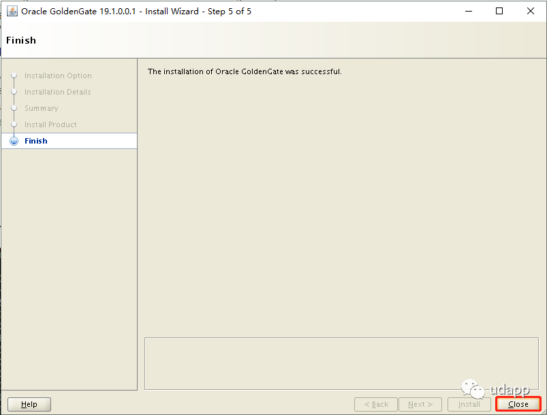Click the Installation Option step bullet
This screenshot has height=415, width=547.
tap(14, 76)
